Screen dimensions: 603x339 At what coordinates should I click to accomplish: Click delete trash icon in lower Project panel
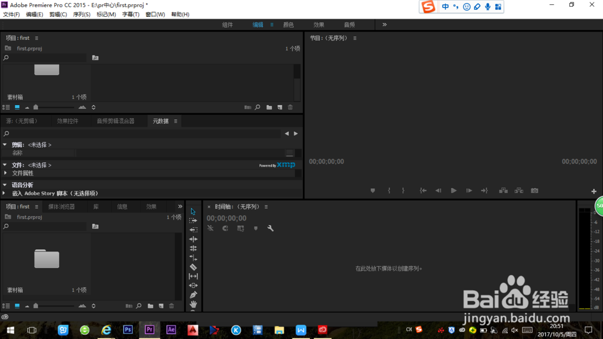tap(171, 306)
